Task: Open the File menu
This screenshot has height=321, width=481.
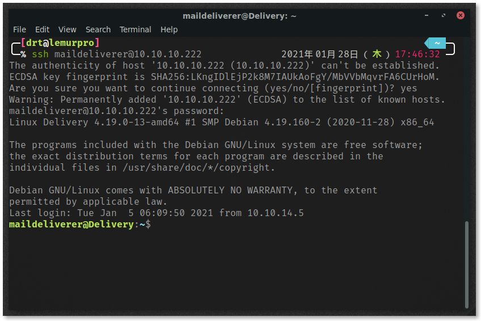Action: (x=19, y=29)
